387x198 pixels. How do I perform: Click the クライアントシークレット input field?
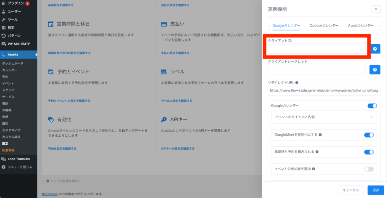point(316,70)
